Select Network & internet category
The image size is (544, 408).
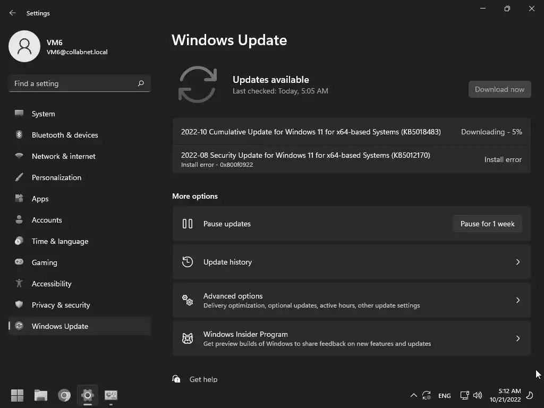(x=80, y=156)
